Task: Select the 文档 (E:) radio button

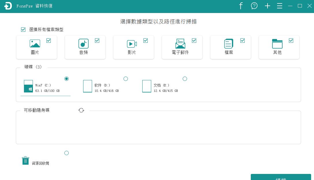Action: coord(185,79)
